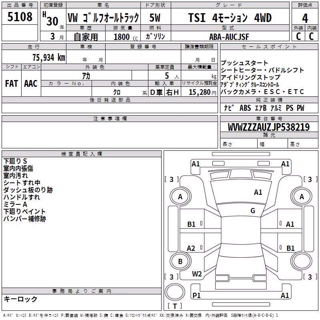Viewport: 320px width, 320px height.
Task: Click the 長さ dimension label
Action: point(227,144)
